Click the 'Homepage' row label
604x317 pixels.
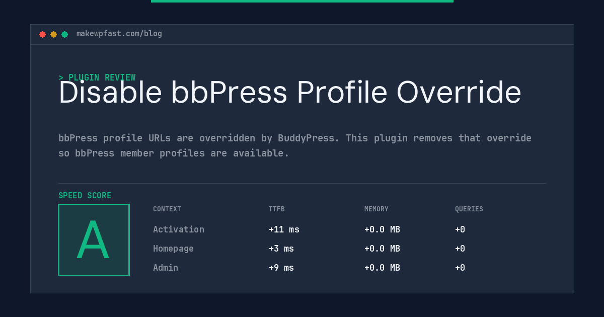pyautogui.click(x=173, y=249)
